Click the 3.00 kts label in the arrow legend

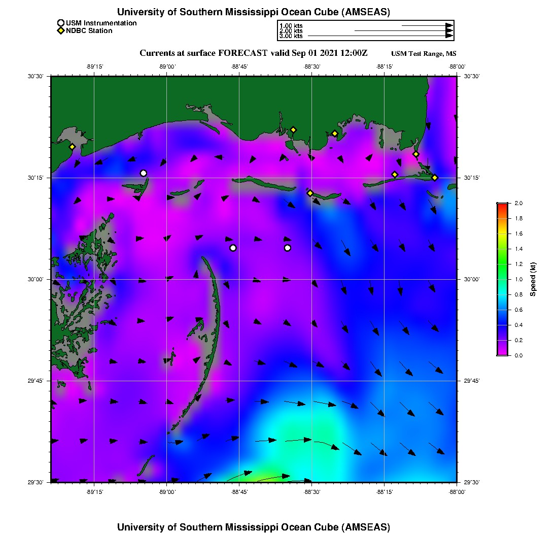click(291, 36)
